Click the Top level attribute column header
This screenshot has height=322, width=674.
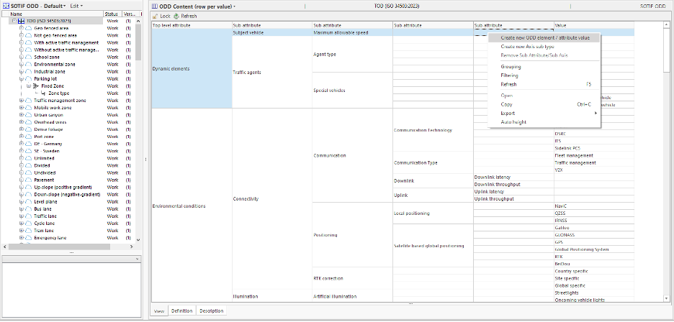coord(192,25)
